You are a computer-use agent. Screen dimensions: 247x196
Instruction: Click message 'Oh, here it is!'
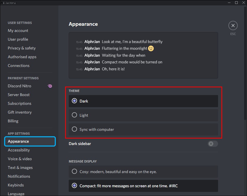click(113, 69)
